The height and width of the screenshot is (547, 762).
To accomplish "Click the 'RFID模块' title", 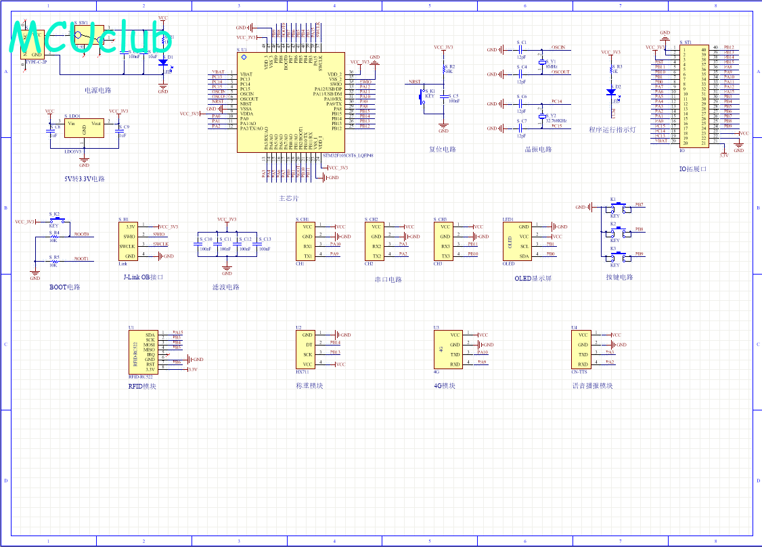I will [142, 386].
